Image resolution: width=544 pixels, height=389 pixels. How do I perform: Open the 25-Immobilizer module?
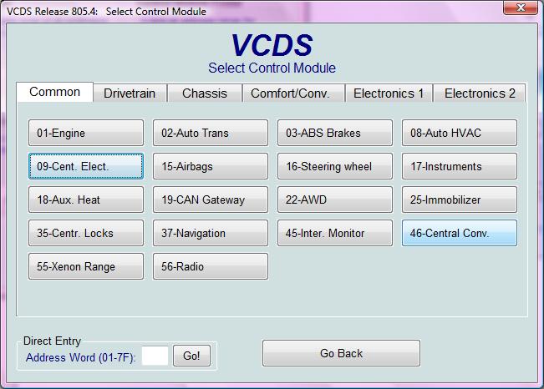pos(460,200)
